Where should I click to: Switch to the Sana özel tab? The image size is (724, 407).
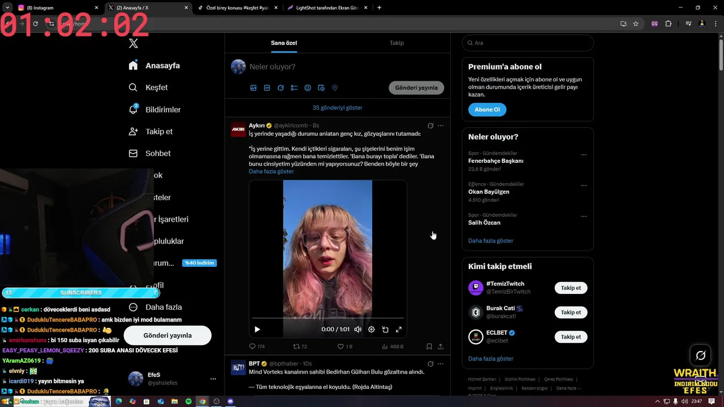coord(284,43)
